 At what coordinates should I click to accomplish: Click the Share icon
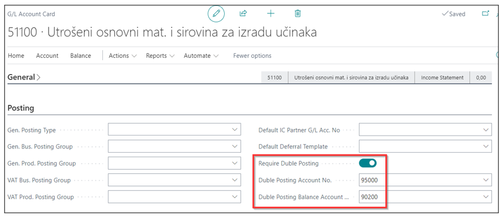pyautogui.click(x=243, y=14)
